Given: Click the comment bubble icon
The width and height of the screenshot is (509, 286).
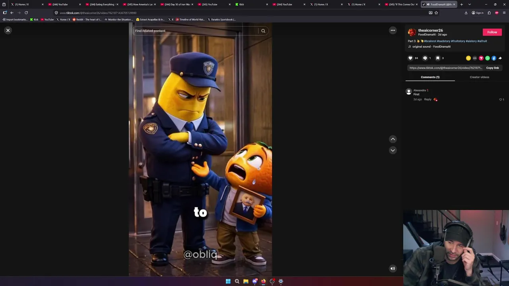Looking at the screenshot, I should pos(425,58).
